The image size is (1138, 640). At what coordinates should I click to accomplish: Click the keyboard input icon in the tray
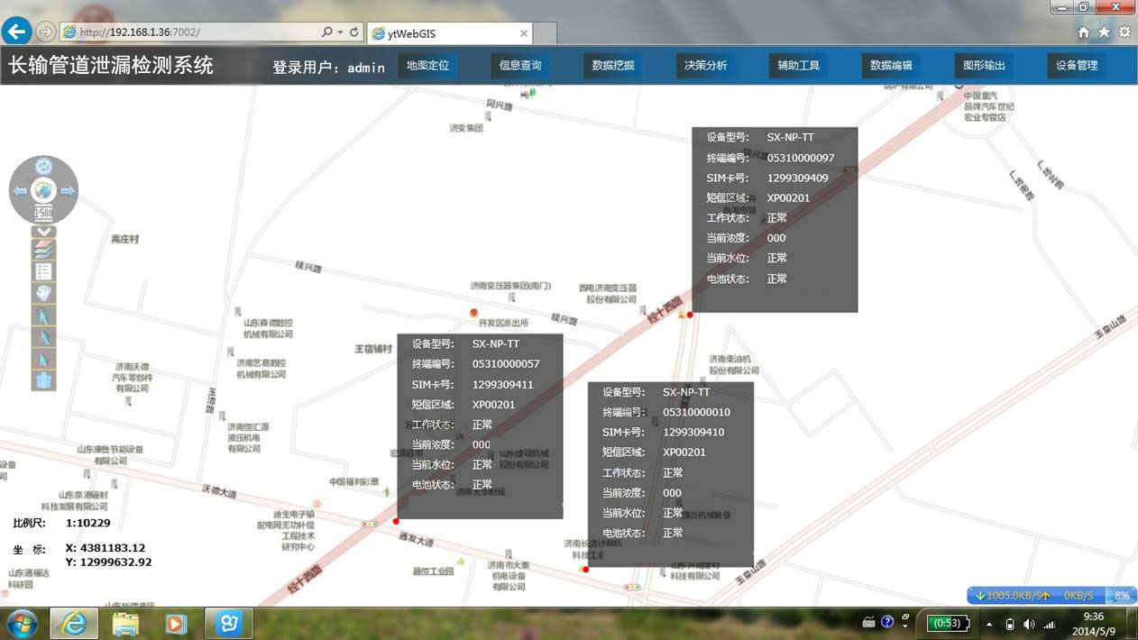(868, 622)
